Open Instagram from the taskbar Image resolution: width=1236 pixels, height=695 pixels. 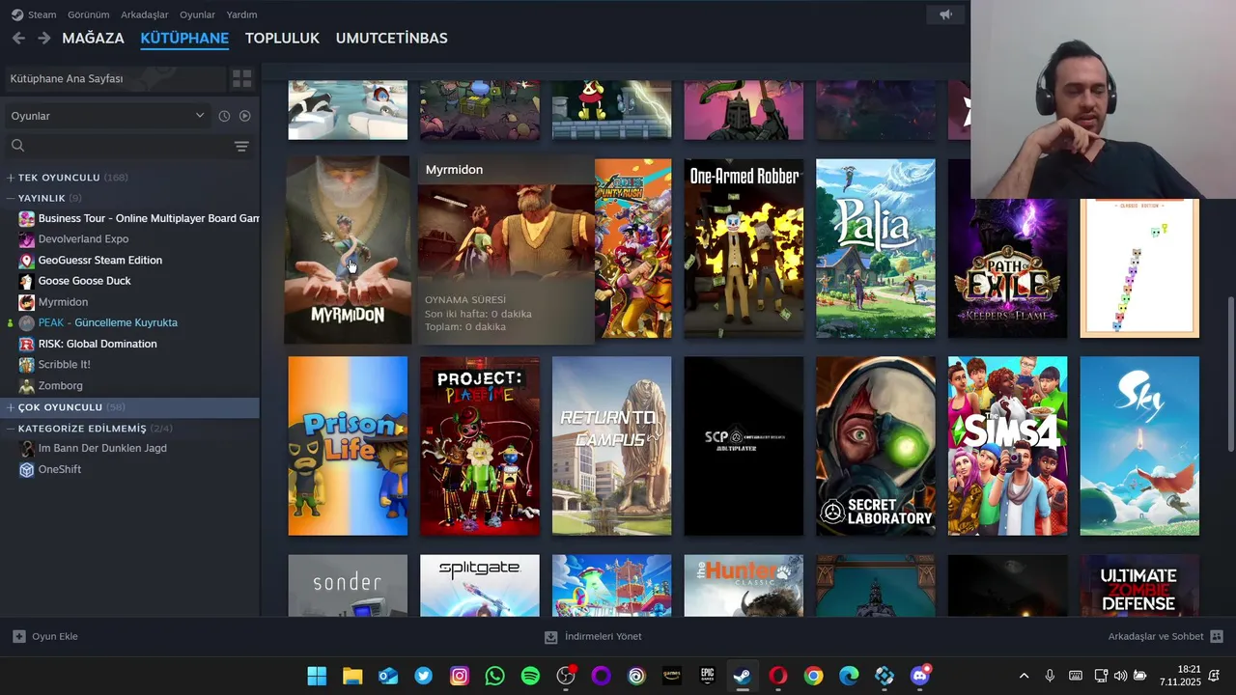460,676
